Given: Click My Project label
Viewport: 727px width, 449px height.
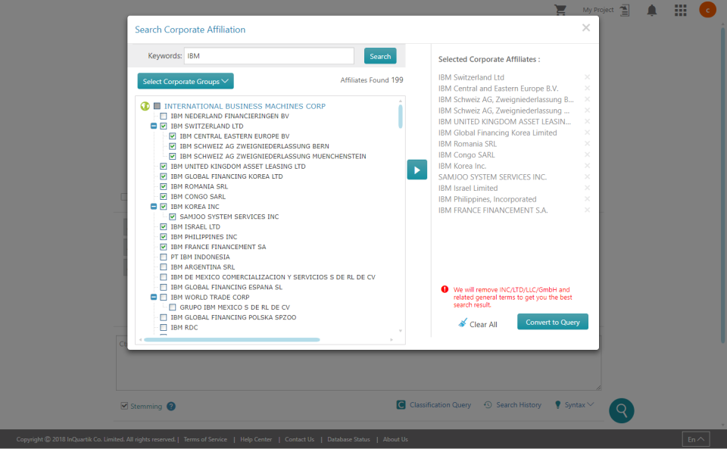Looking at the screenshot, I should (x=598, y=10).
